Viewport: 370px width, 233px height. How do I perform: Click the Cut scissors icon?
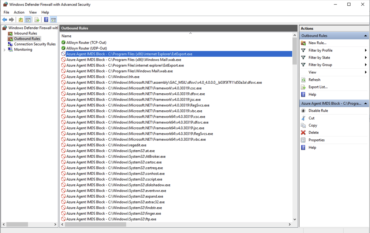coord(303,118)
